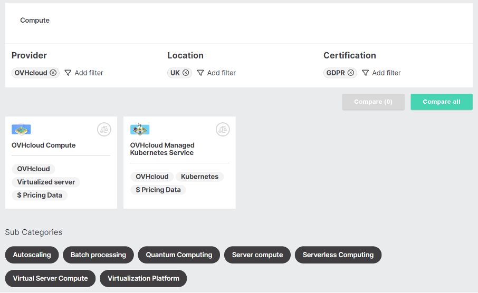Click the Compute category heading

pos(35,20)
